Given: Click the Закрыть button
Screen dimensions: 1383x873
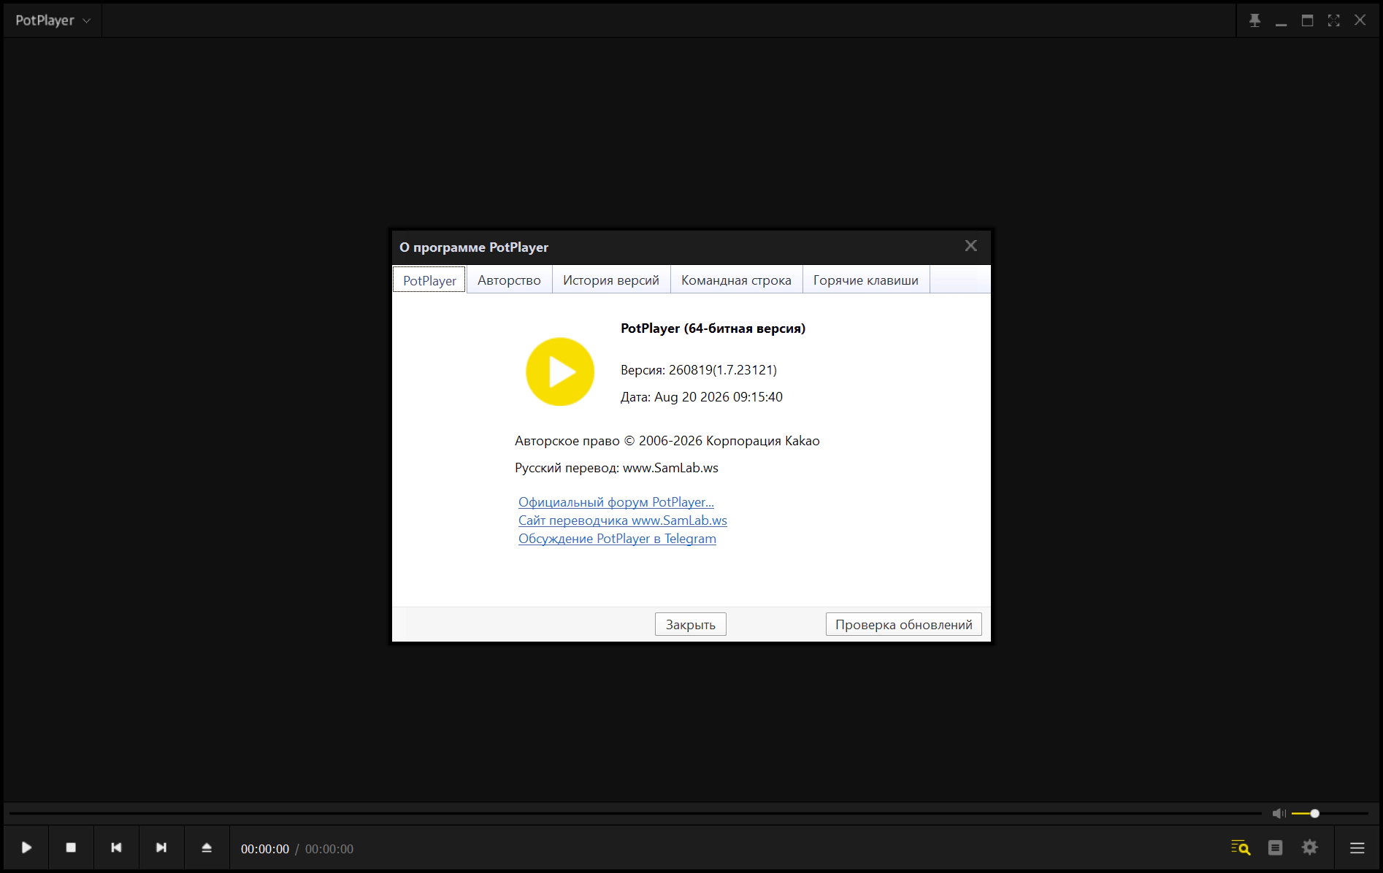Looking at the screenshot, I should 691,625.
